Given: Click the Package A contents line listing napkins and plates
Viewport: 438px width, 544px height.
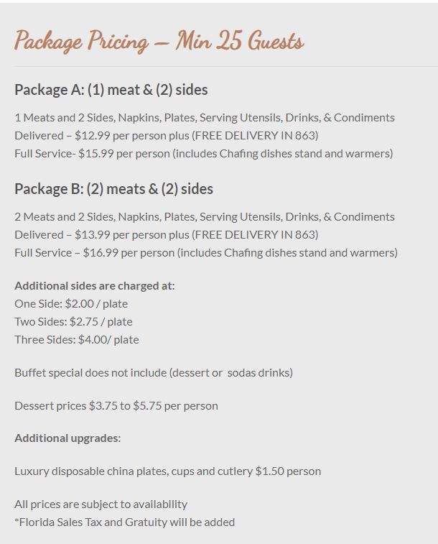Looking at the screenshot, I should coord(204,117).
